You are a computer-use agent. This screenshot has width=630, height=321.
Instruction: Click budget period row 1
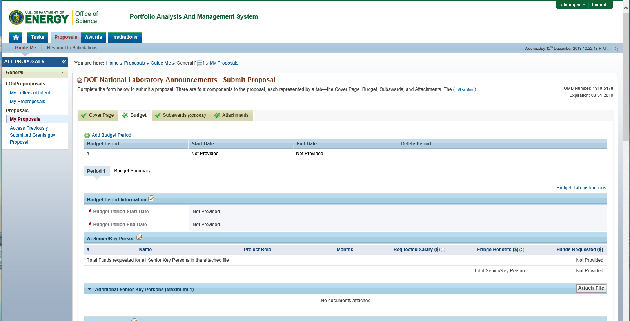tap(345, 154)
